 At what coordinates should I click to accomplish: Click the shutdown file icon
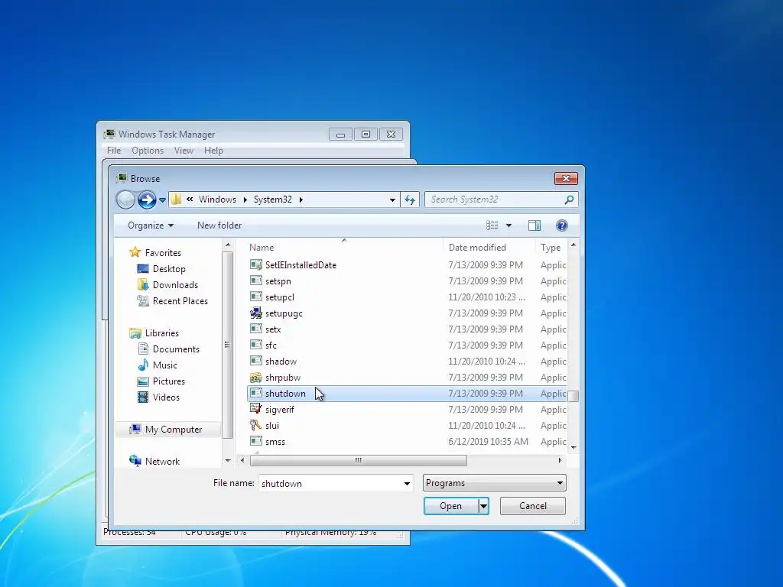click(x=255, y=394)
